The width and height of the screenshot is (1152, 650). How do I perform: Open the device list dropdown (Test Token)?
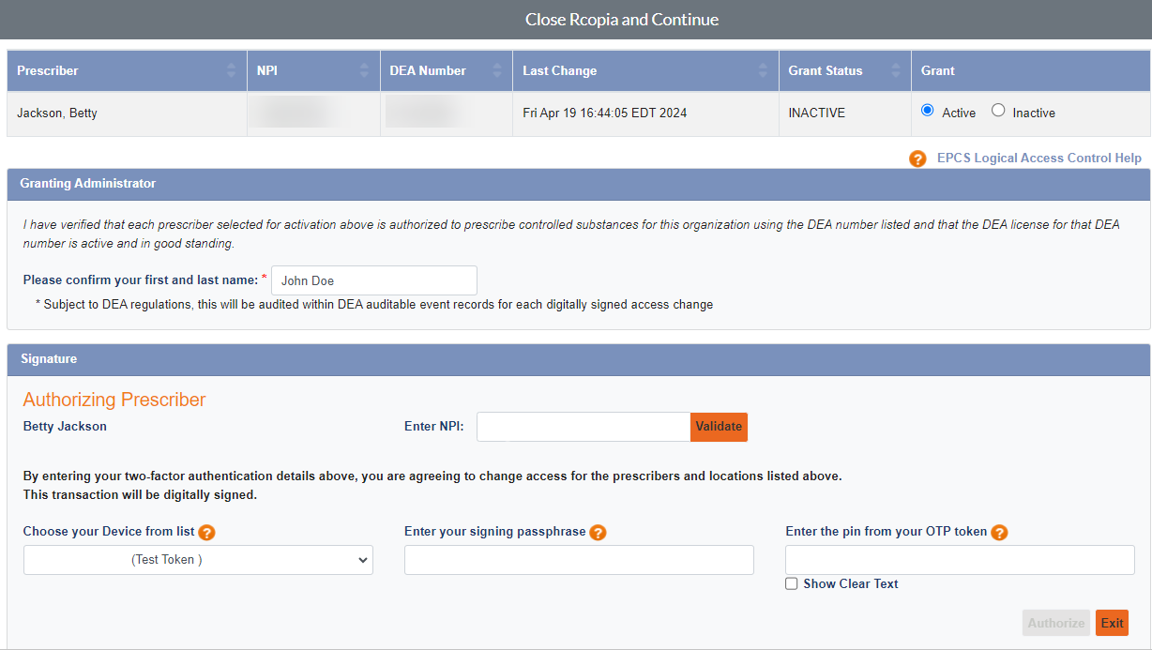coord(198,560)
